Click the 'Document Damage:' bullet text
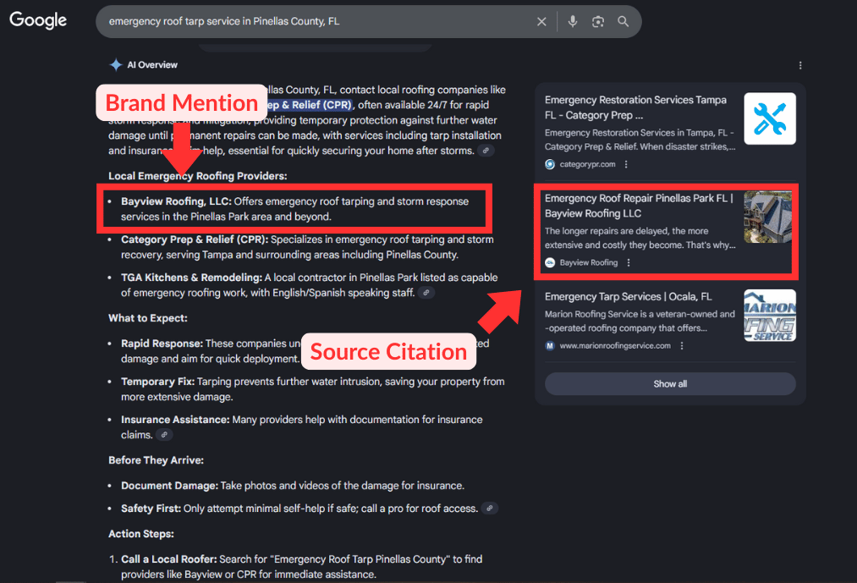857x583 pixels. 169,486
